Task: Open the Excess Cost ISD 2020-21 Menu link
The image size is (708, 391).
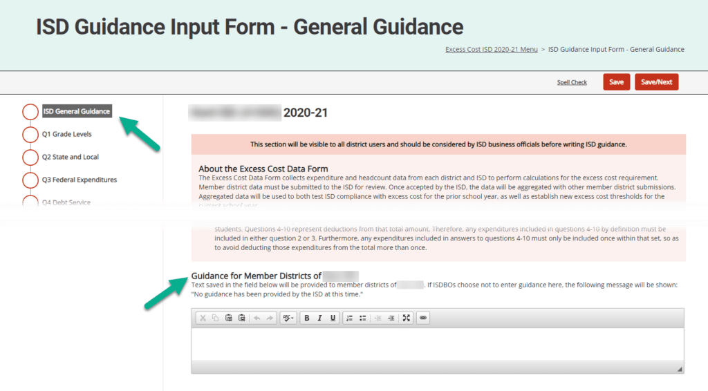Action: click(x=491, y=50)
